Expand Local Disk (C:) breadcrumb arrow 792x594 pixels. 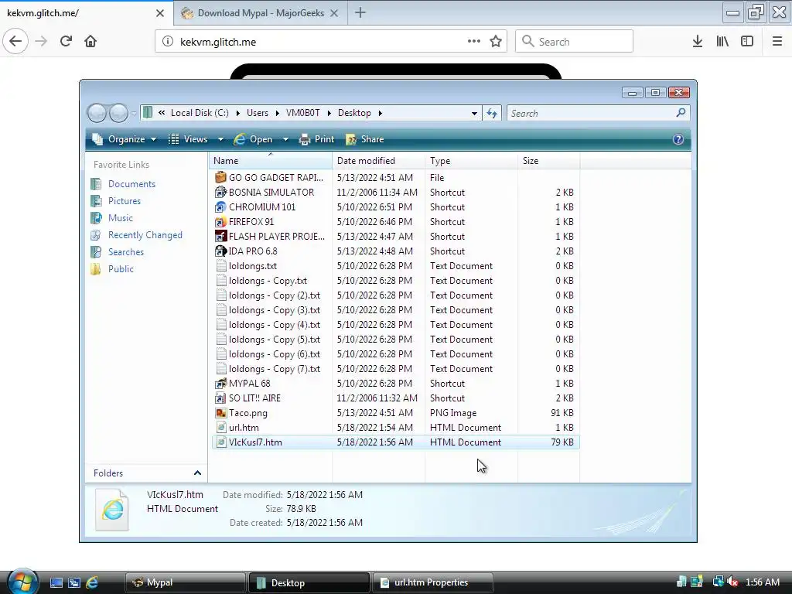coord(238,113)
